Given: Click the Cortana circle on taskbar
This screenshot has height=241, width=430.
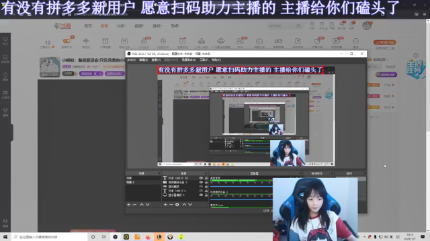Looking at the screenshot, I should point(93,237).
